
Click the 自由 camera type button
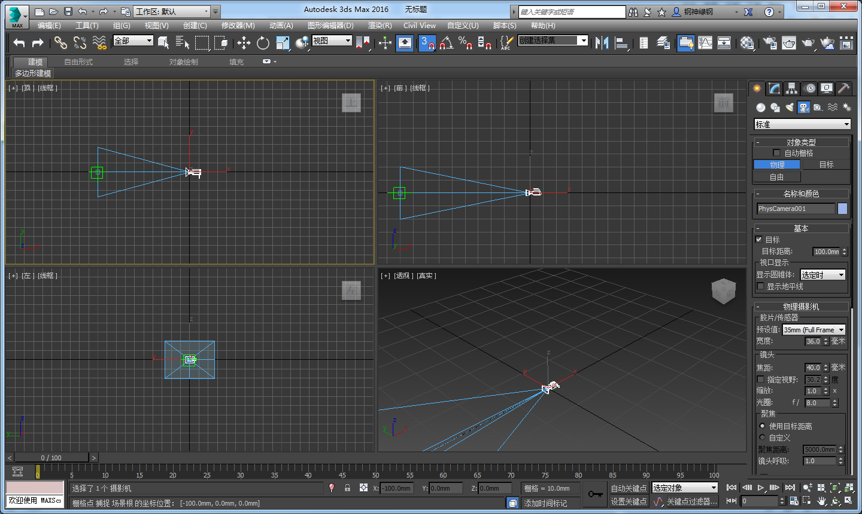click(777, 177)
